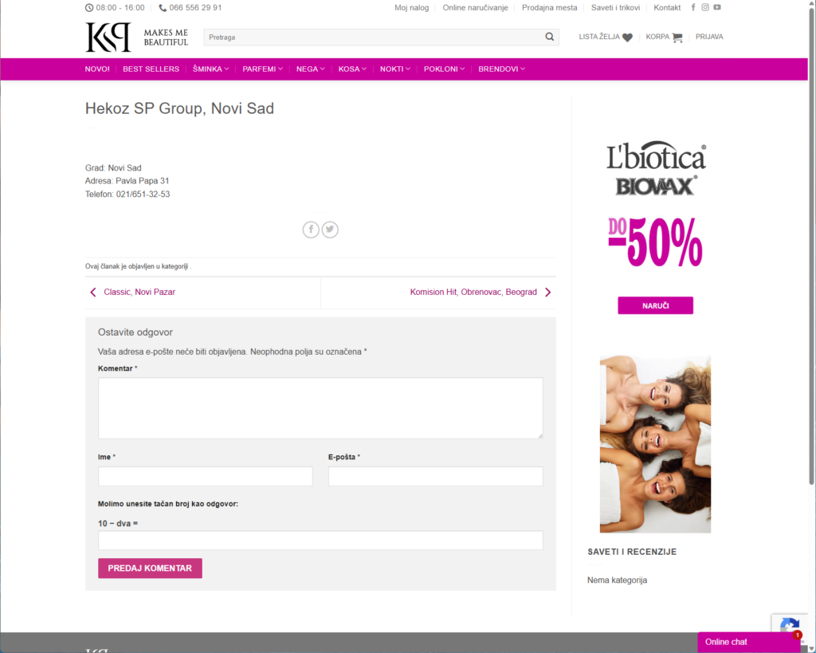Screen dimensions: 816x653
Task: Open the NOVO! menu item
Action: point(97,69)
